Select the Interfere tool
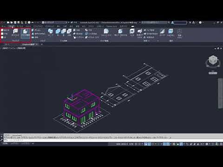The height and width of the screenshot is (167, 223). 89,30
